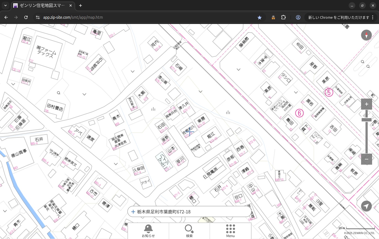The height and width of the screenshot is (239, 379).
Task: Click the 星野 house label near top right
Action: [313, 65]
